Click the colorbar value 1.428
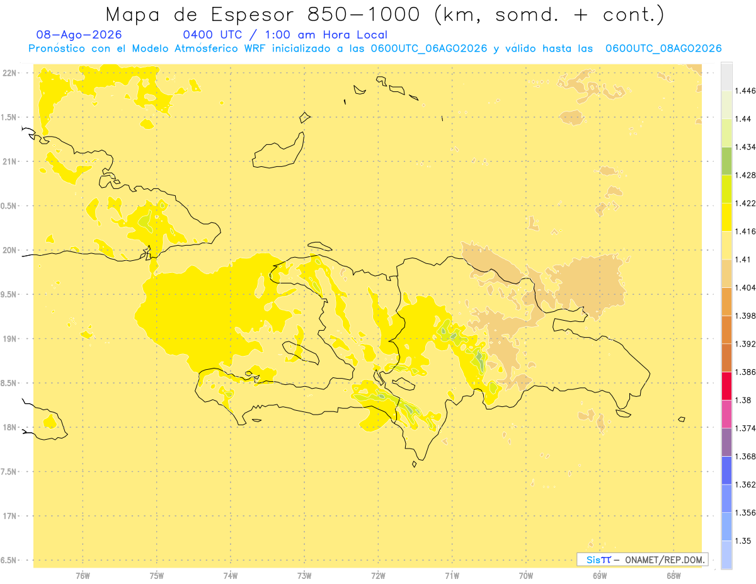This screenshot has width=756, height=584. (747, 175)
